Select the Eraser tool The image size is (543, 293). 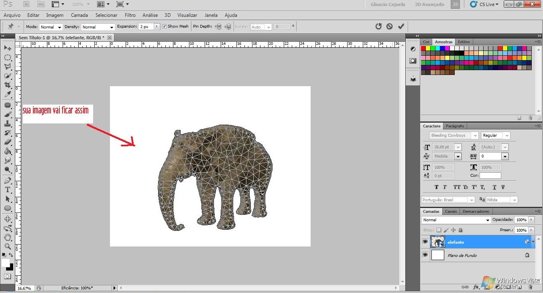tap(8, 142)
